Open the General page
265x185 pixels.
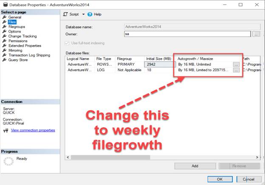point(15,17)
